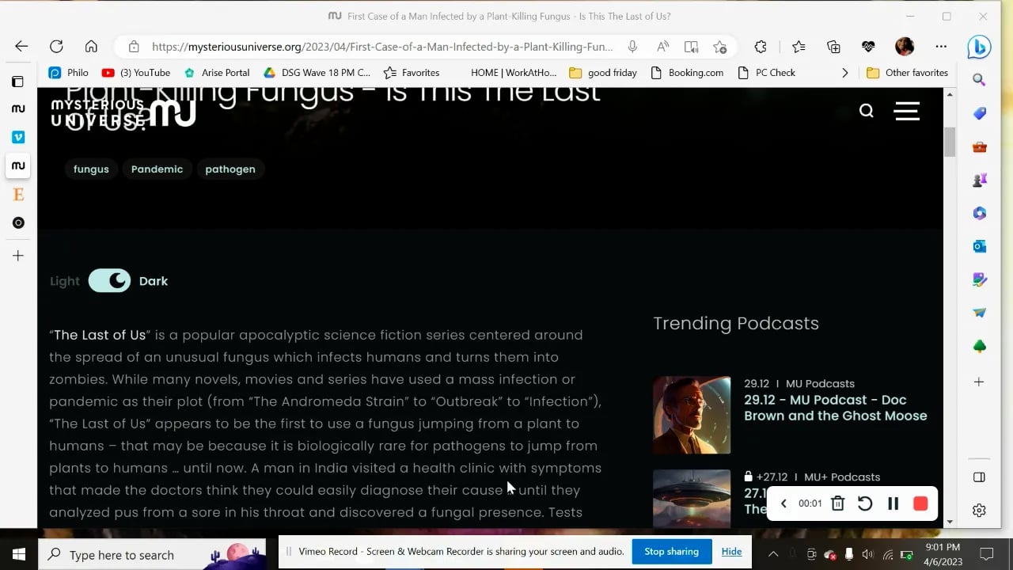The width and height of the screenshot is (1013, 570).
Task: Open "The Last of Us" article link
Action: [x=100, y=335]
